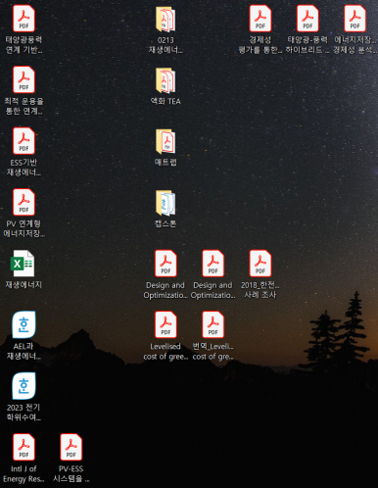Select the 태양광-풍력 하이브리드 PDF file
The width and height of the screenshot is (378, 488).
pos(307,19)
